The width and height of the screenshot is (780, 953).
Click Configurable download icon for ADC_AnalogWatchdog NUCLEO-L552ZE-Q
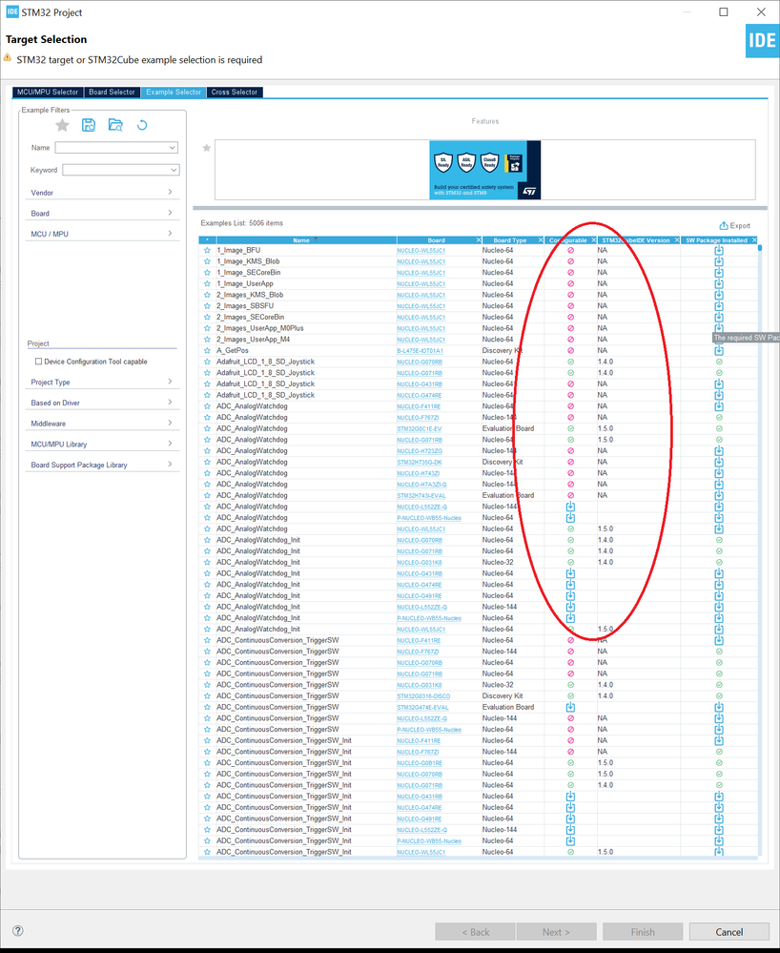570,507
